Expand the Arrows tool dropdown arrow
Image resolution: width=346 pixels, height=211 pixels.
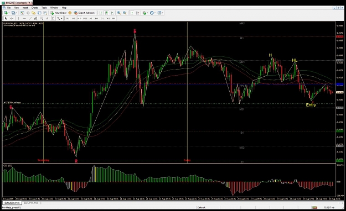pos(61,18)
